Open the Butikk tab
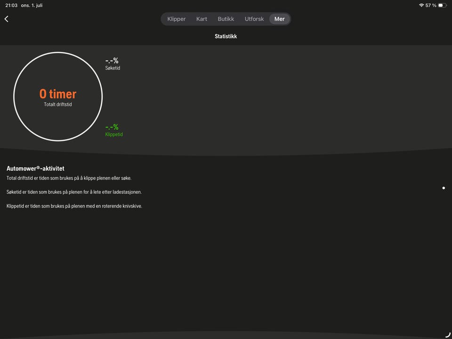The image size is (452, 339). tap(226, 19)
